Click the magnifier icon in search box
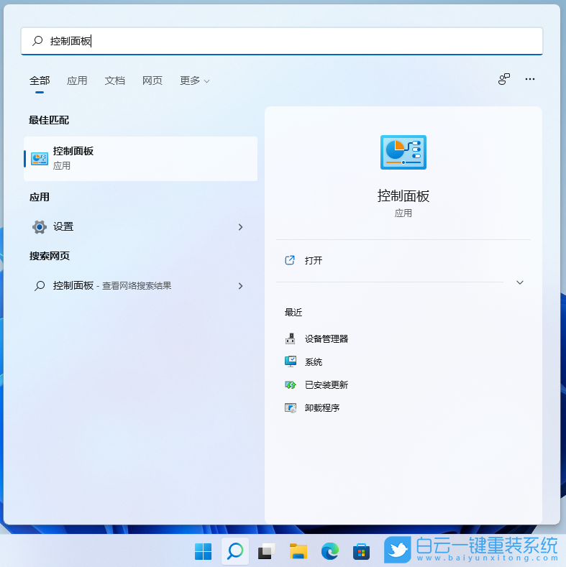The image size is (566, 567). click(x=37, y=41)
